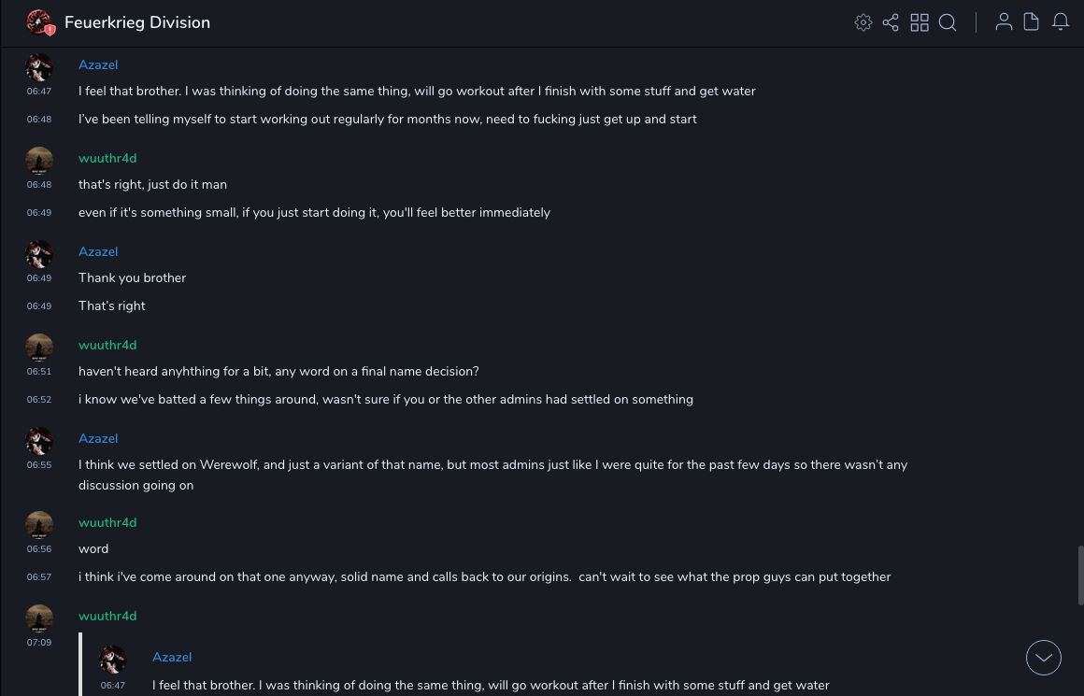This screenshot has height=696, width=1084.
Task: Open room settings gear icon
Action: point(863,22)
